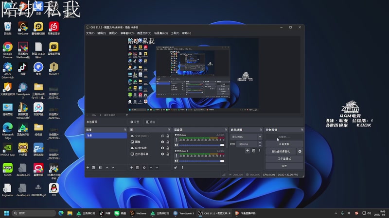Viewport: 389px width, 218px height.
Task: Delete selected source using trash icon
Action: point(138,168)
